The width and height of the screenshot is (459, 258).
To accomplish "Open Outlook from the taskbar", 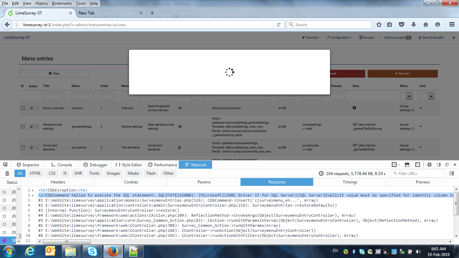I will click(50, 251).
